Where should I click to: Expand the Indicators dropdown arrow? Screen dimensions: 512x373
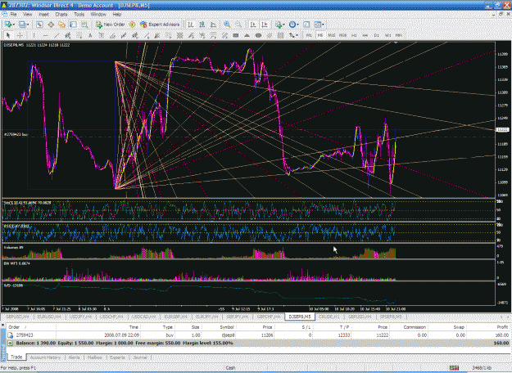[283, 25]
